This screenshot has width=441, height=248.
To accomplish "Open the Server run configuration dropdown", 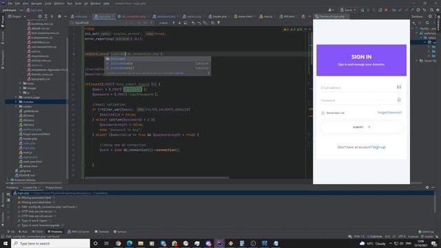I will coord(348,10).
